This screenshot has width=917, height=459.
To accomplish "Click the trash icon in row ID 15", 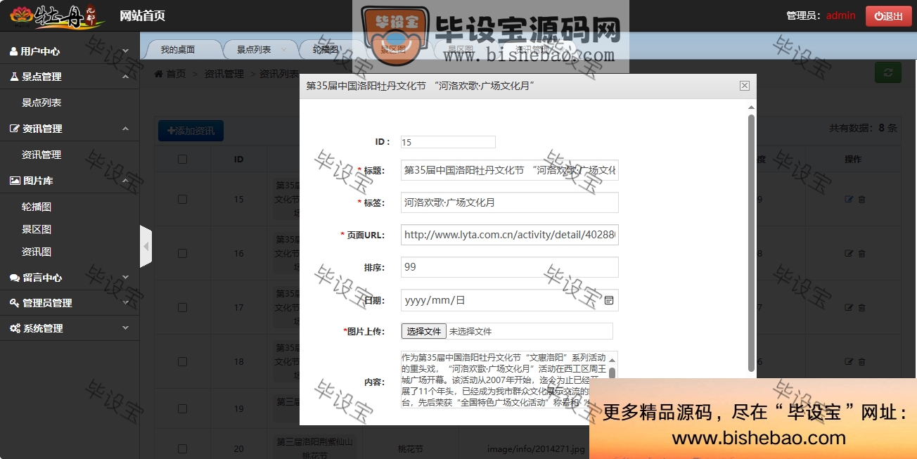I will tap(861, 200).
